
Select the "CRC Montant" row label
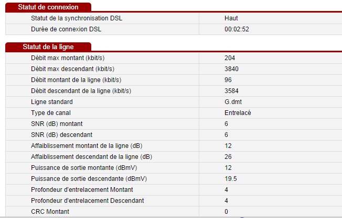50,211
